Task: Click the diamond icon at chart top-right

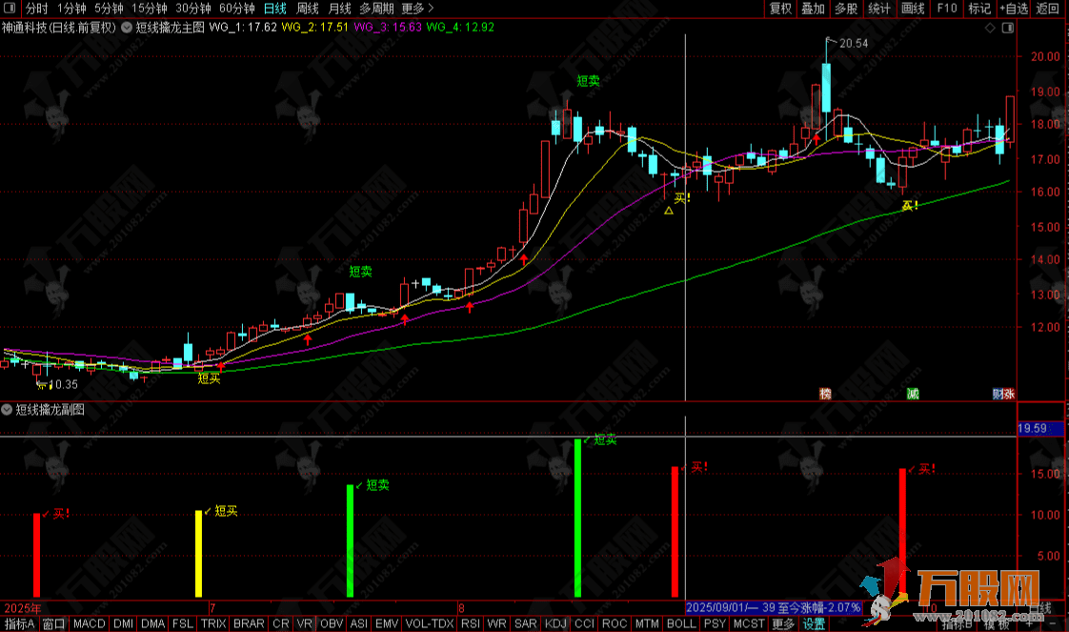Action: (990, 29)
